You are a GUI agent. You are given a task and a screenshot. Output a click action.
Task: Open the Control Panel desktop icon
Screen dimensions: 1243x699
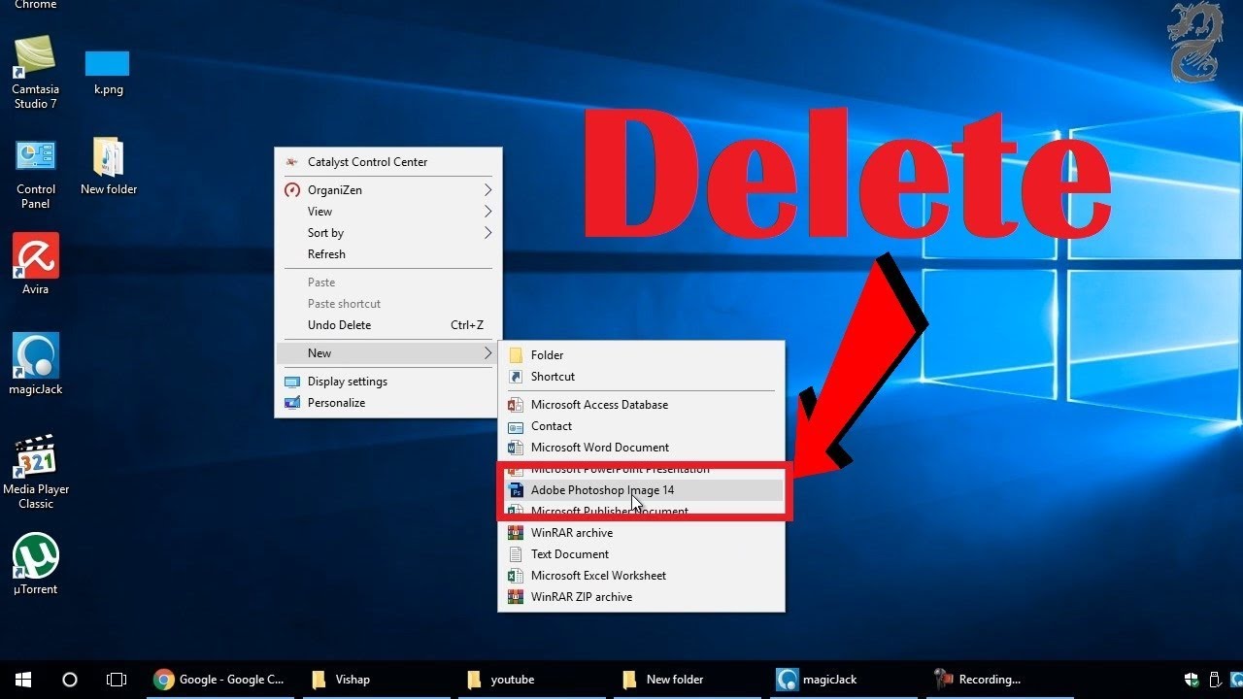tap(36, 174)
